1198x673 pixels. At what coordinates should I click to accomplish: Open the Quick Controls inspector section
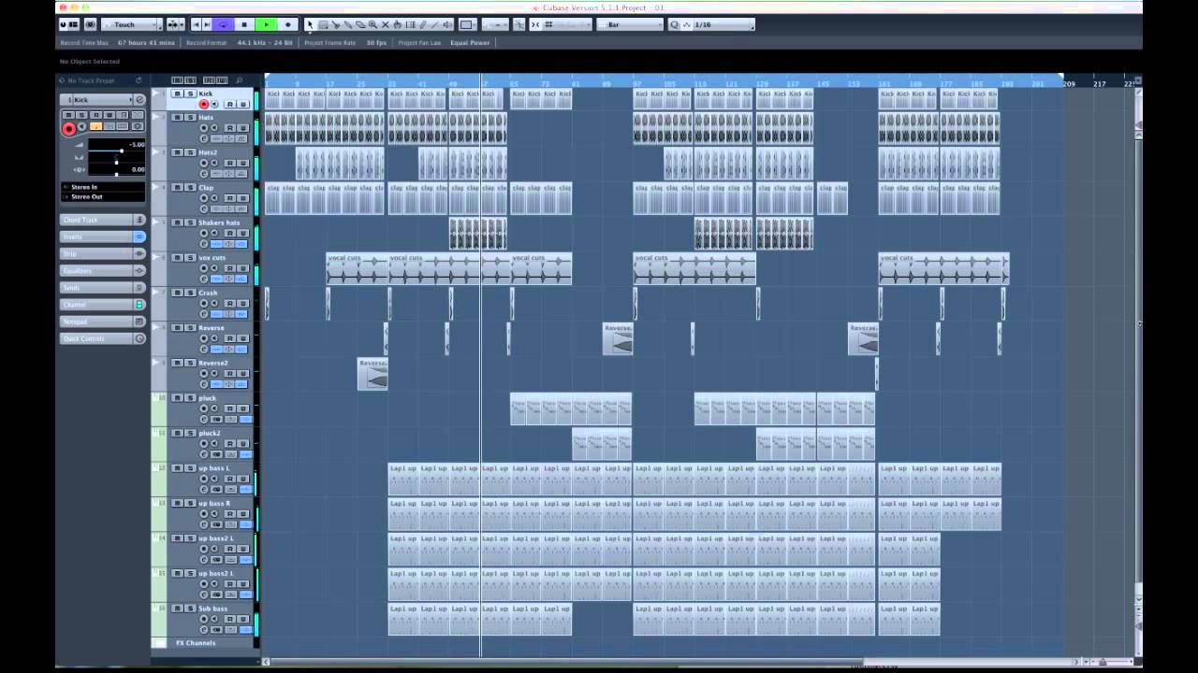point(96,338)
